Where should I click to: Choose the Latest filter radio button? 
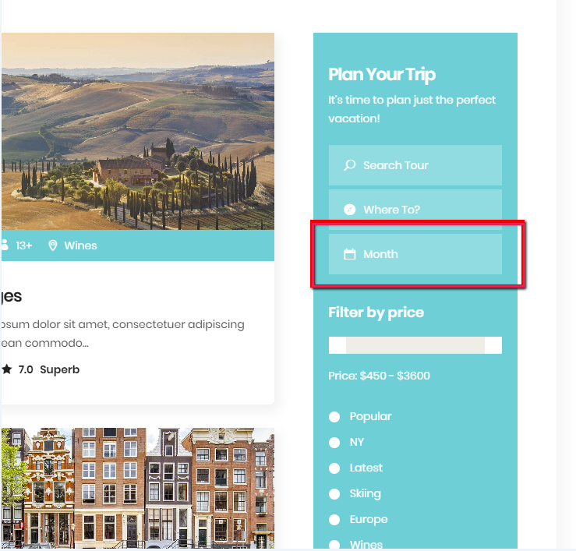pyautogui.click(x=334, y=468)
